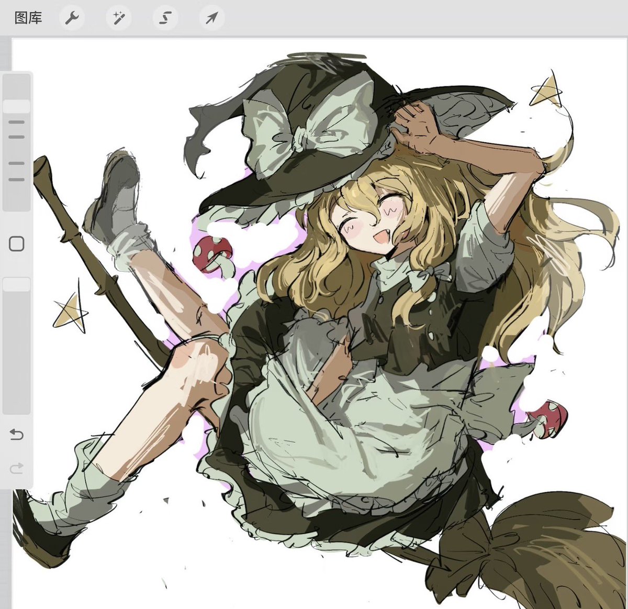Image resolution: width=628 pixels, height=609 pixels.
Task: Open the Adjustments magic wand menu
Action: pyautogui.click(x=118, y=18)
